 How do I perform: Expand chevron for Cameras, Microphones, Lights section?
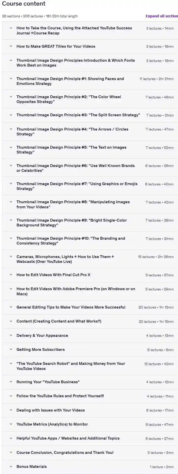pos(11,257)
